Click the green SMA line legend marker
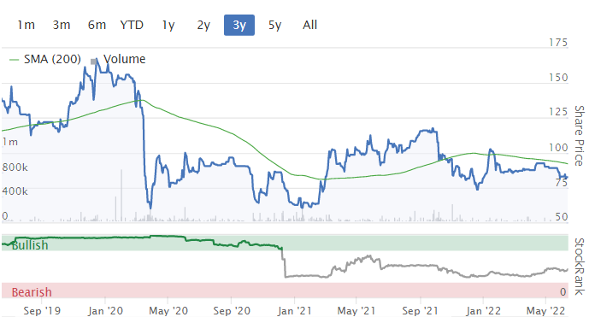Viewport: 589px width, 317px height. pyautogui.click(x=14, y=60)
